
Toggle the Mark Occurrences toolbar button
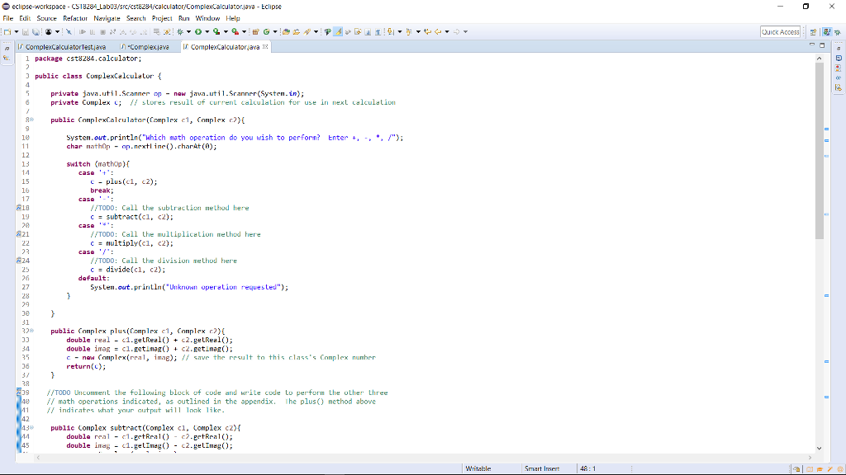coord(338,32)
